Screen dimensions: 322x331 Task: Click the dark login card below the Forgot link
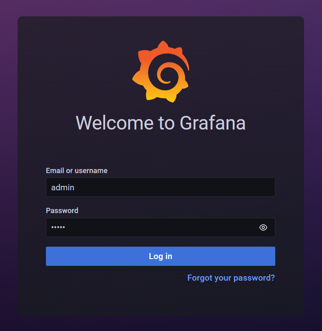[160, 300]
